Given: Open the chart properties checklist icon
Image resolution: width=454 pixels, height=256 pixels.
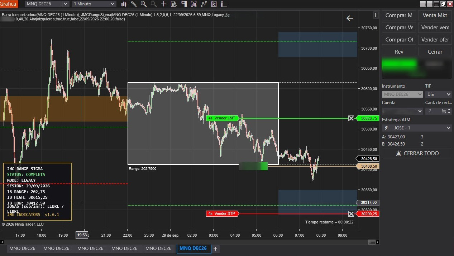Looking at the screenshot, I should pyautogui.click(x=214, y=4).
